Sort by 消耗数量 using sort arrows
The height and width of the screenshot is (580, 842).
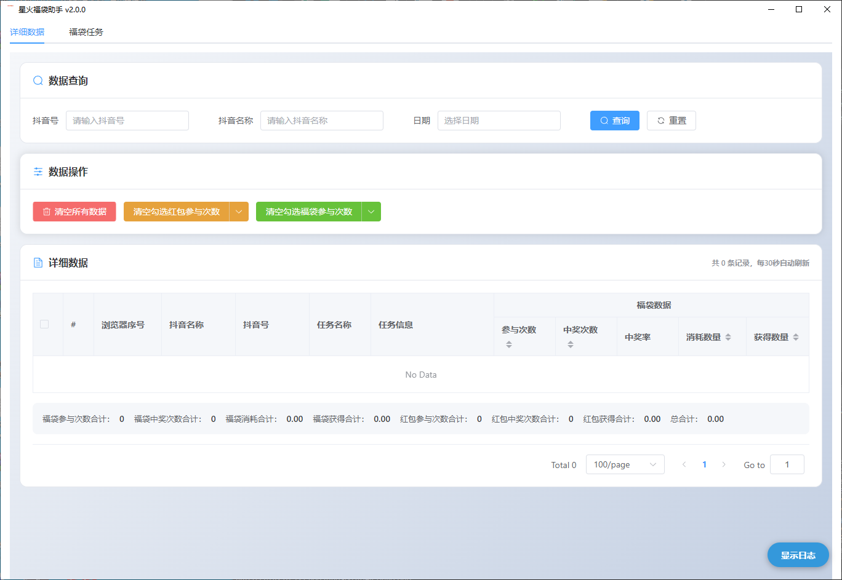tap(728, 337)
